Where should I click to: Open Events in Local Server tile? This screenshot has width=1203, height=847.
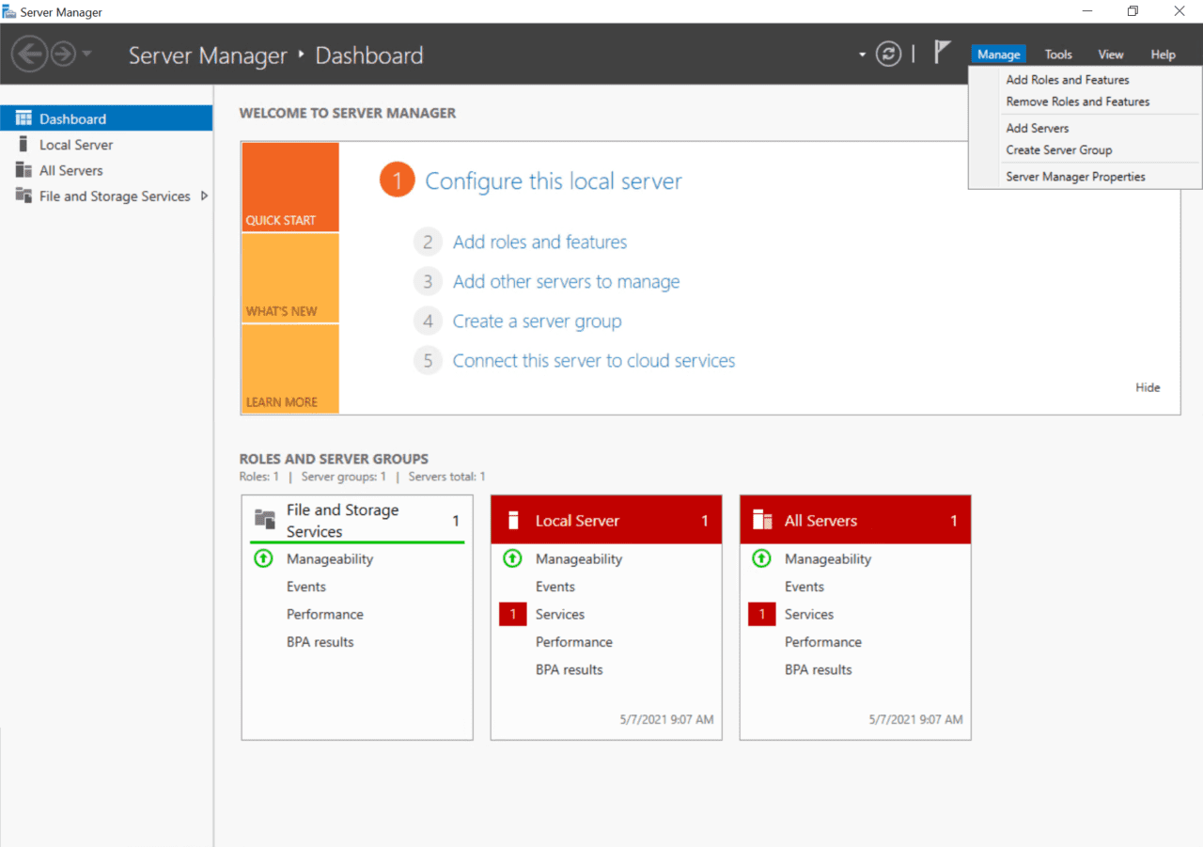point(555,587)
